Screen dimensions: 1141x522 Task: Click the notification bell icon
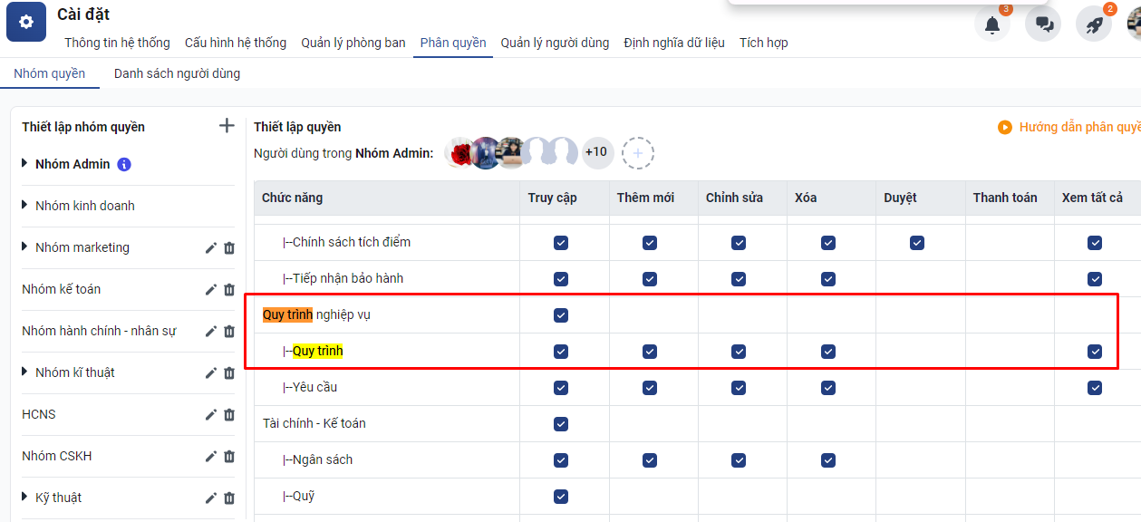point(992,24)
